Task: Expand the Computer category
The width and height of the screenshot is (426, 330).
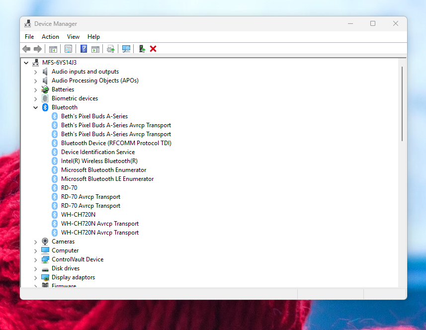Action: coord(36,251)
